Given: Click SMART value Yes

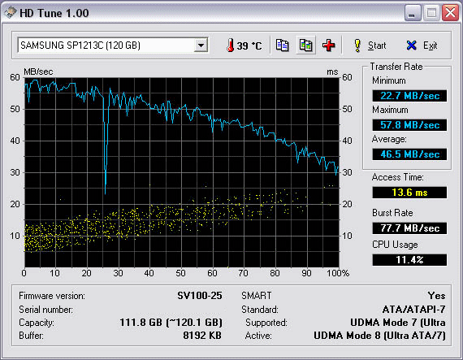Looking at the screenshot, I should pyautogui.click(x=436, y=296).
